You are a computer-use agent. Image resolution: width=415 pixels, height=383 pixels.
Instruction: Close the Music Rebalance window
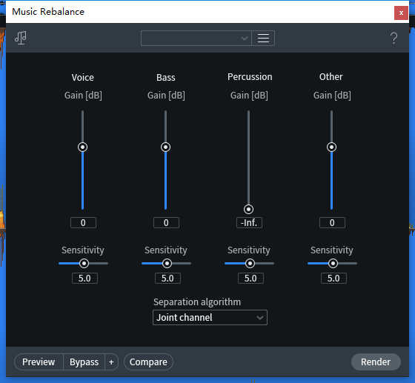point(401,13)
